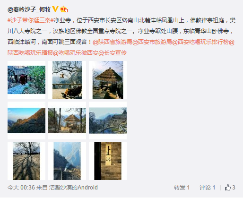243x198 pixels.
Task: Click the yellow V verification badge
Action: pyautogui.click(x=55, y=9)
